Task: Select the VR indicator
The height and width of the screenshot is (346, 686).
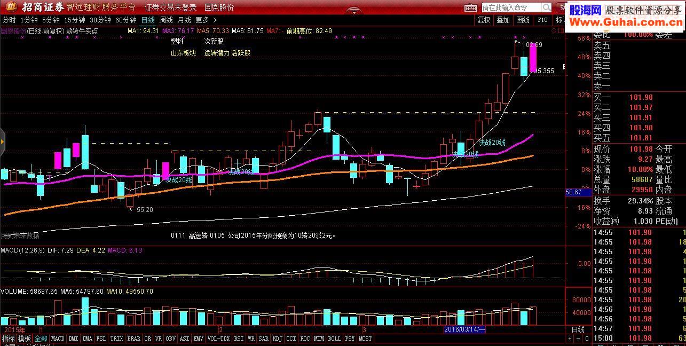Action: pos(158,339)
